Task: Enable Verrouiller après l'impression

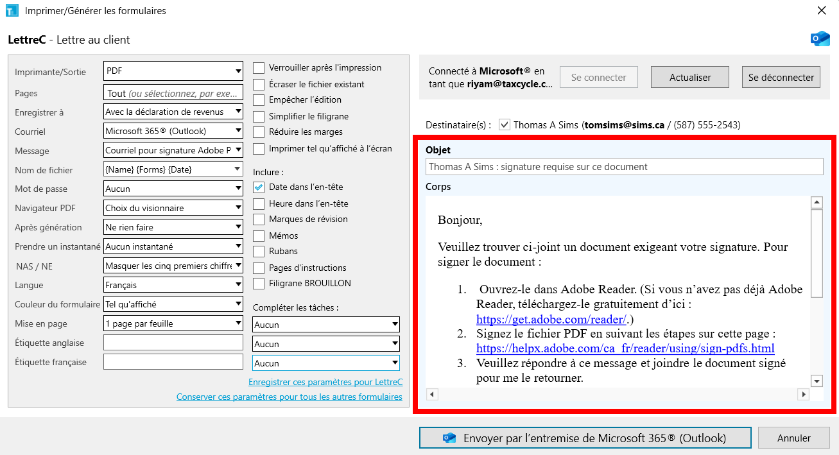Action: click(x=259, y=68)
